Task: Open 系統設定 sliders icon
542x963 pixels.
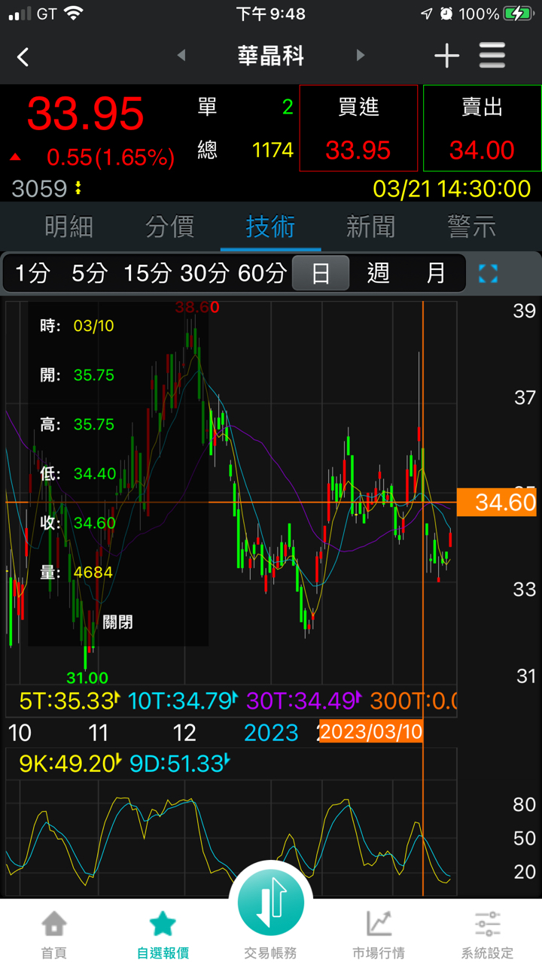Action: point(488,923)
